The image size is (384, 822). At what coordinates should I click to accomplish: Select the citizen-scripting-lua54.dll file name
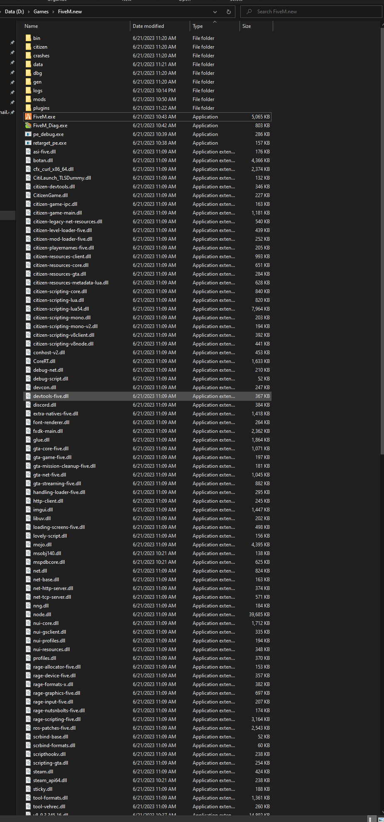pyautogui.click(x=61, y=309)
